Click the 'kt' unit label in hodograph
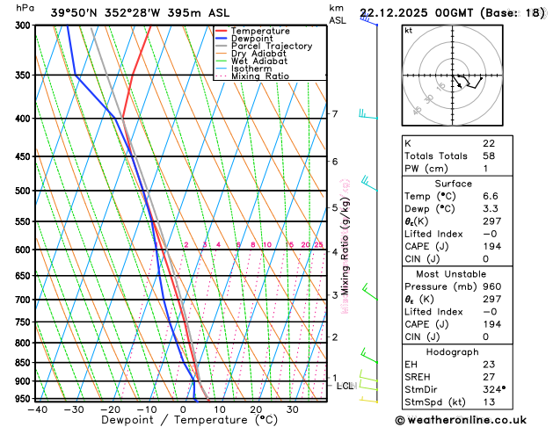This screenshot has height=427, width=553. click(x=409, y=31)
